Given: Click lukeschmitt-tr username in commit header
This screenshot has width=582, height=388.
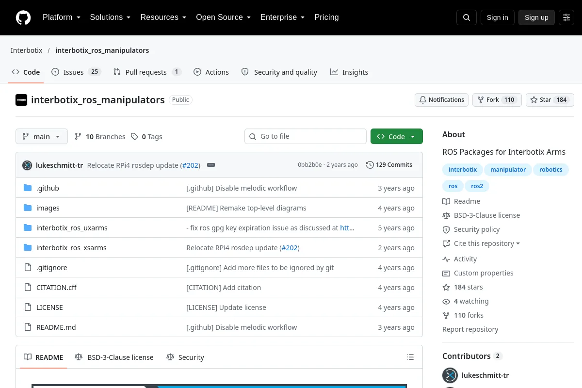Looking at the screenshot, I should coord(60,165).
